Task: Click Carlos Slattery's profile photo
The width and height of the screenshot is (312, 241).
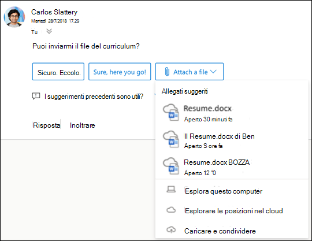Action: click(14, 17)
